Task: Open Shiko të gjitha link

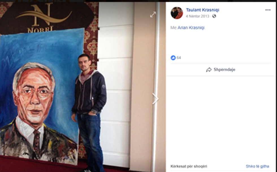Action: coord(257,166)
